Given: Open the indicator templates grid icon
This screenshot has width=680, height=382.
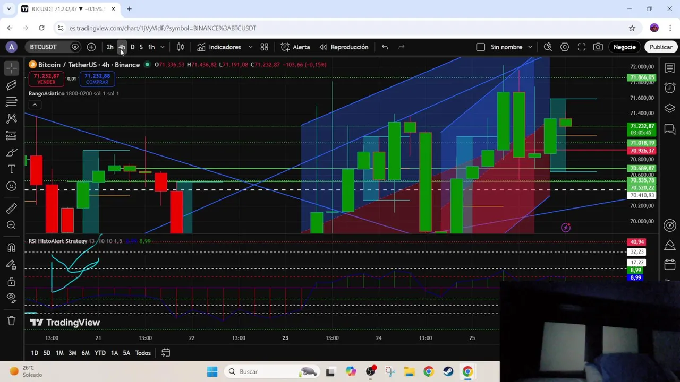Looking at the screenshot, I should (264, 47).
